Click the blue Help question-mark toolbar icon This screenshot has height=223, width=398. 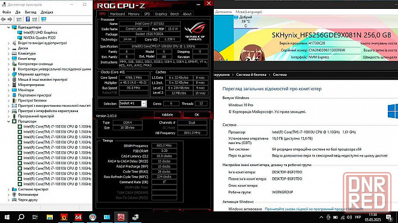point(28,19)
